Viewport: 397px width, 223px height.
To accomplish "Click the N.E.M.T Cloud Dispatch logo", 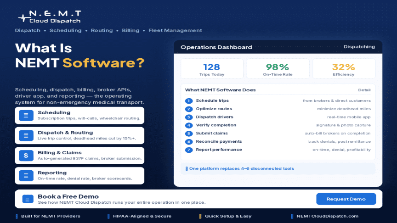I will (x=50, y=17).
